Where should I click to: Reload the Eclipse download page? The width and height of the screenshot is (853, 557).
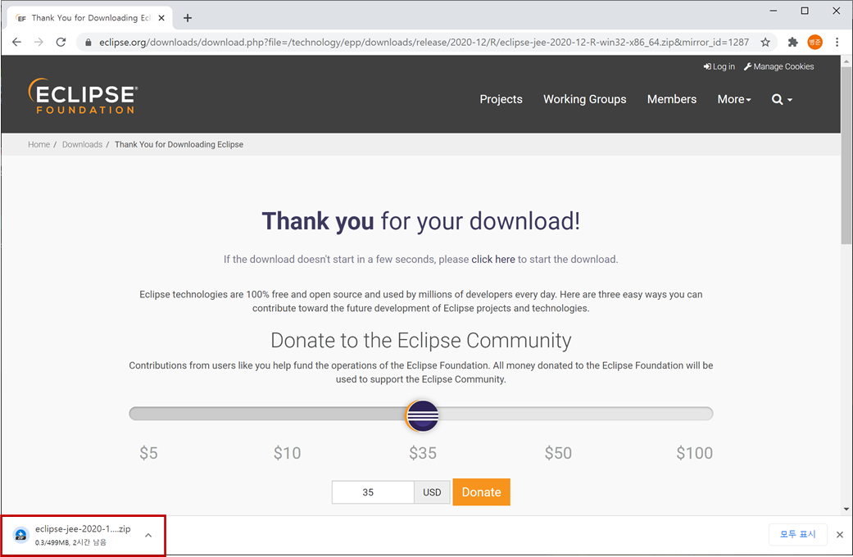pos(61,43)
